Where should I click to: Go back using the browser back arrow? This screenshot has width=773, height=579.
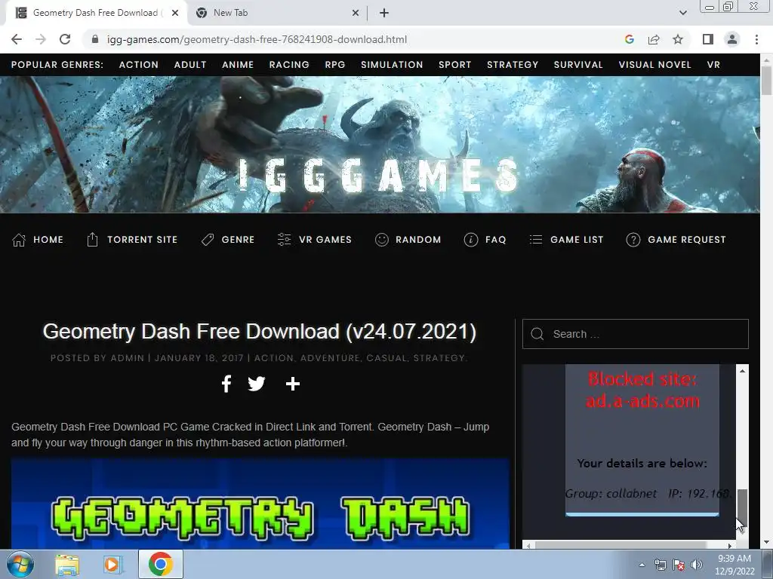pyautogui.click(x=17, y=39)
